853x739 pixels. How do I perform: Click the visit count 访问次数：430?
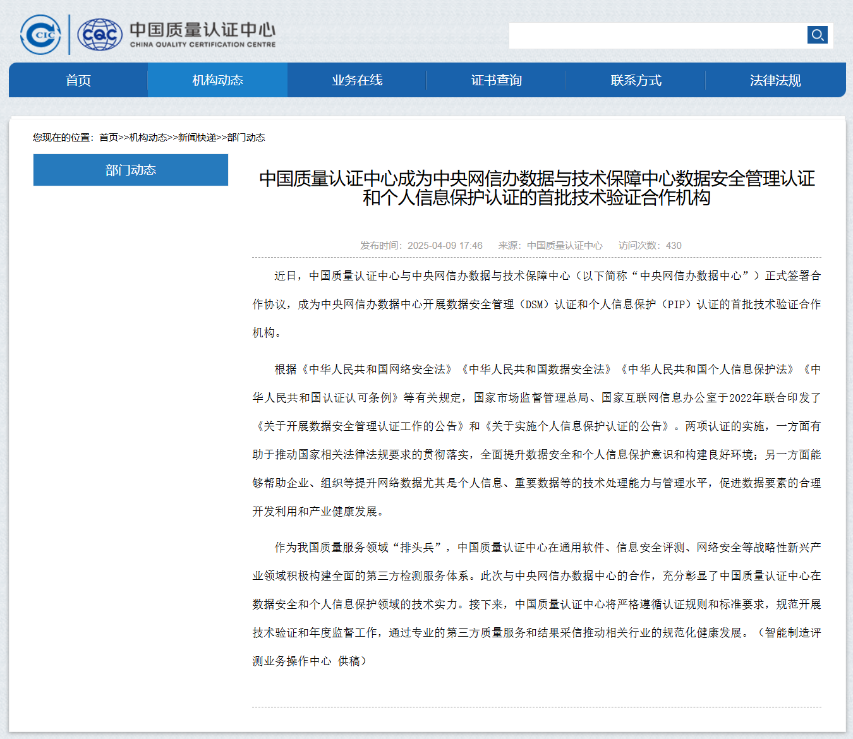point(650,245)
